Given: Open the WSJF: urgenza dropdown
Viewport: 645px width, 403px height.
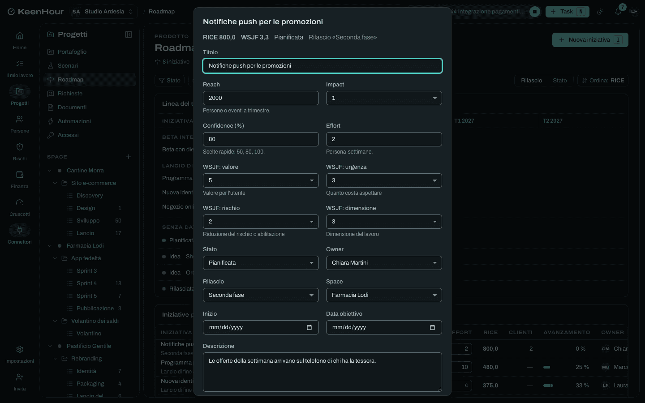Looking at the screenshot, I should pos(384,180).
